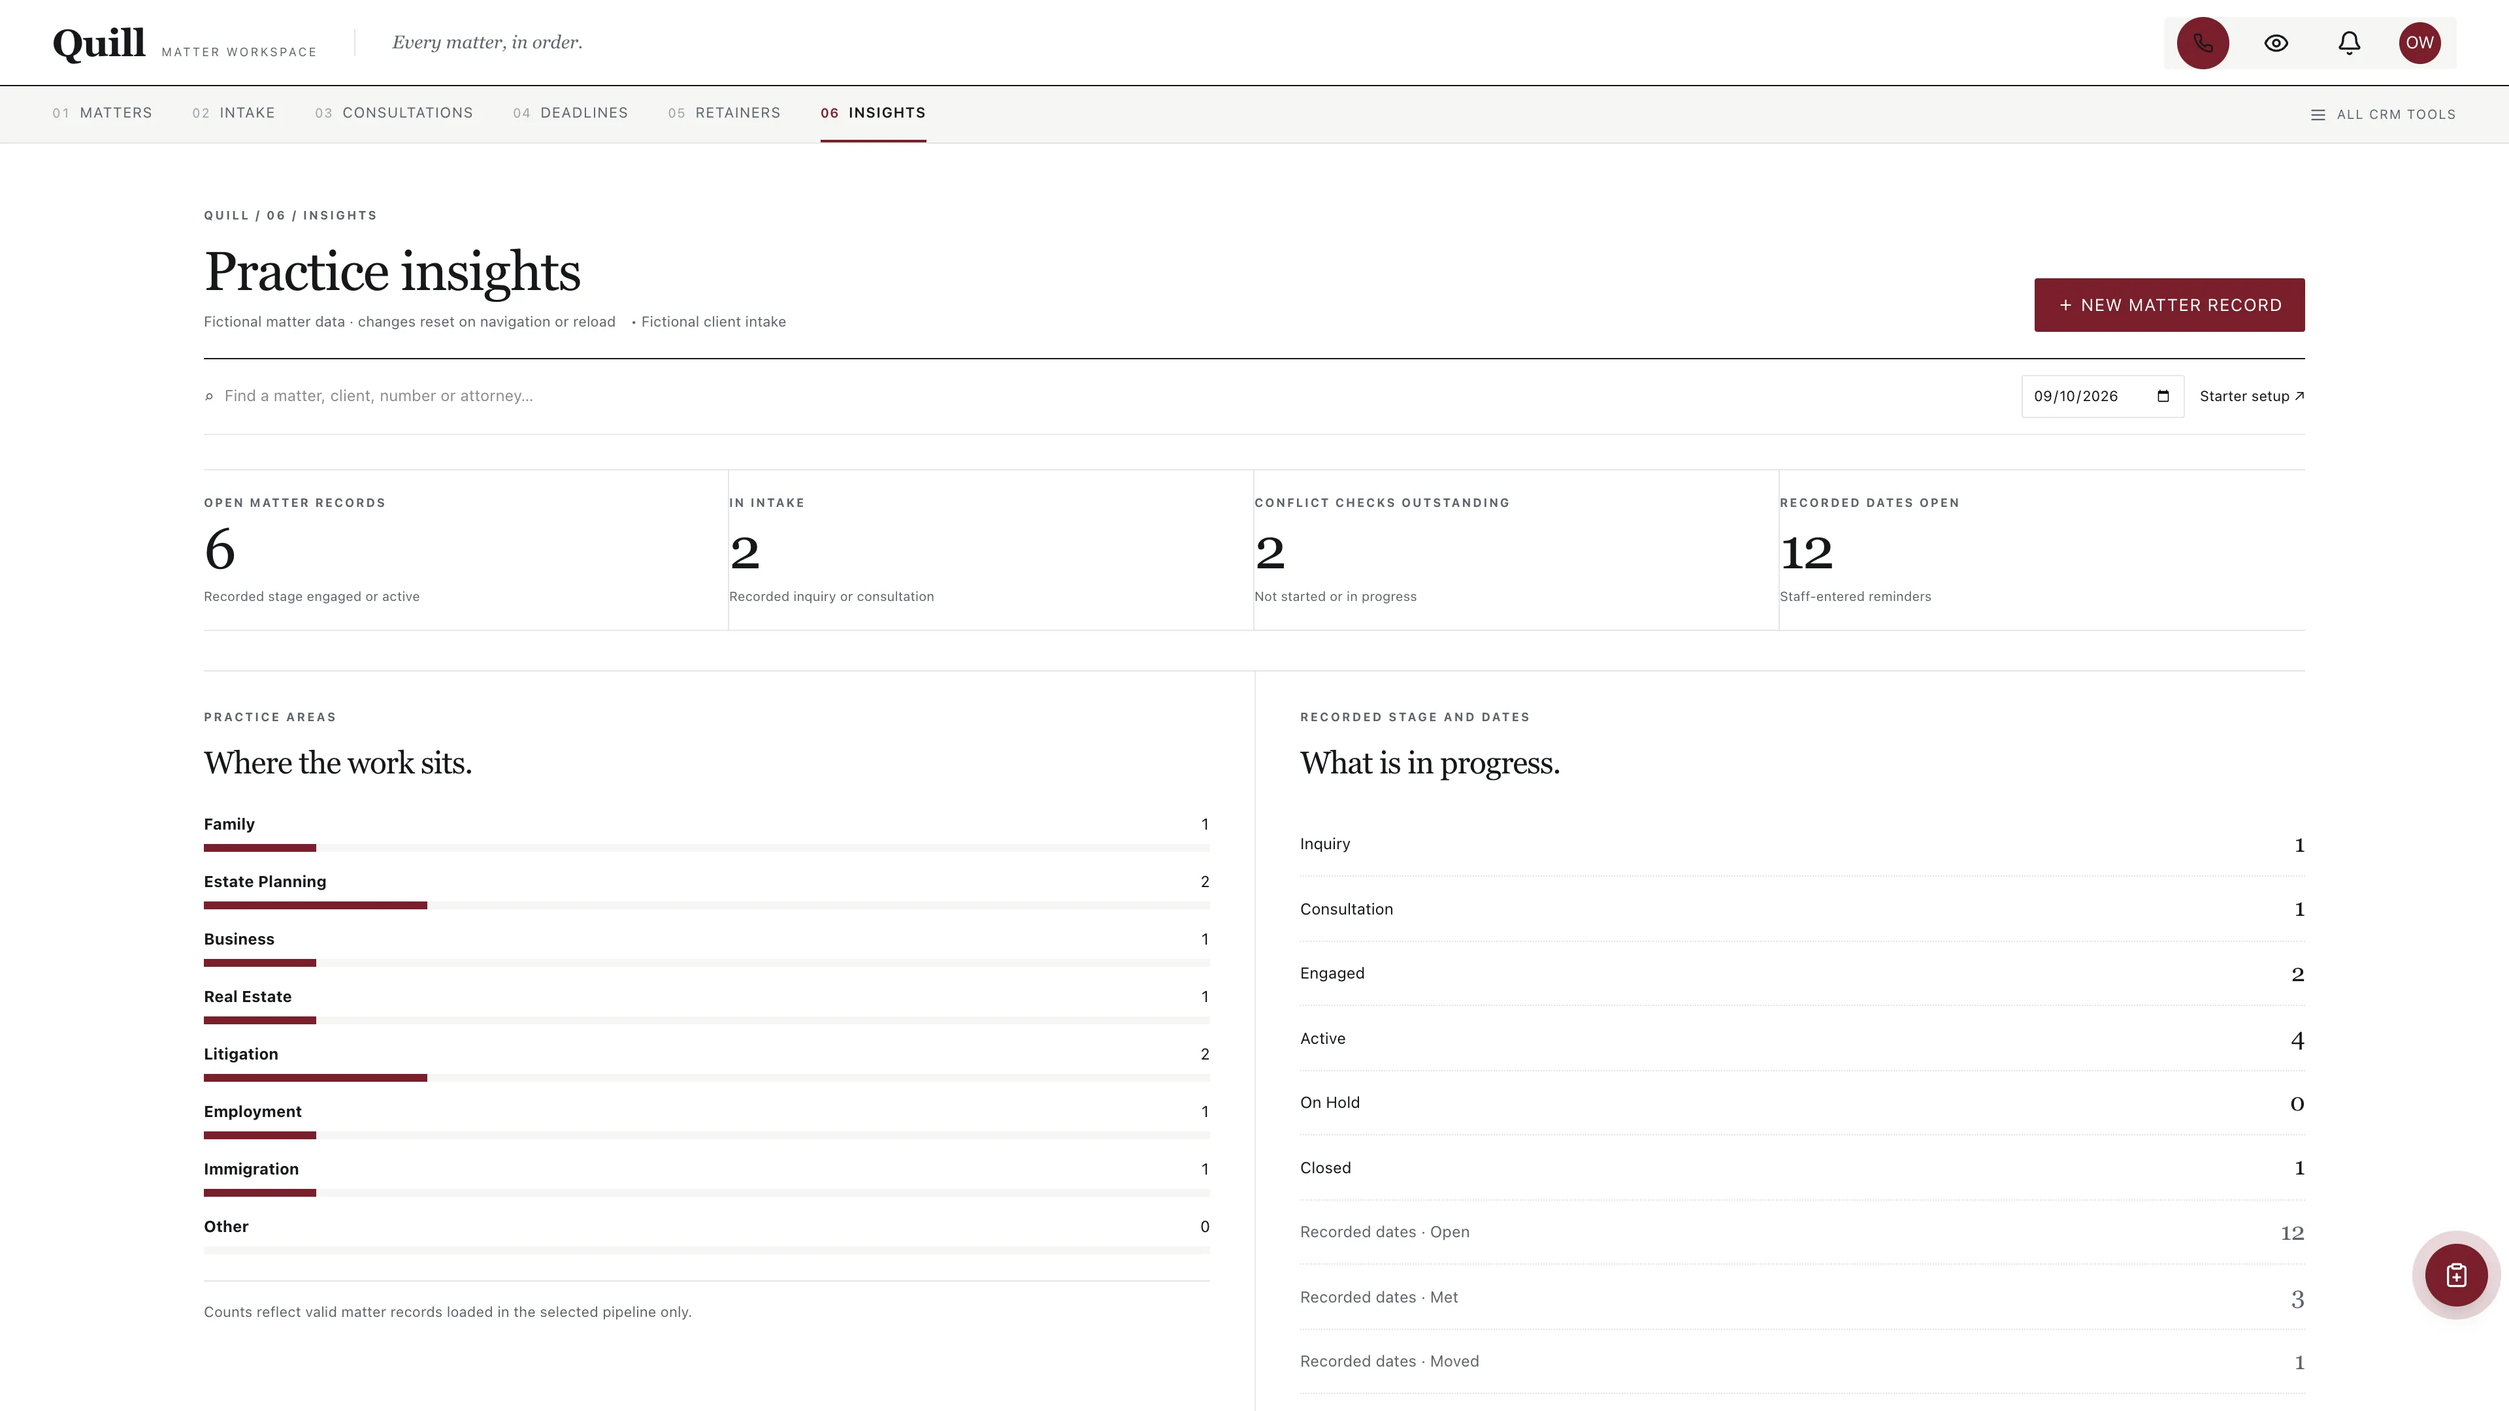Click the "Counts reflect valid matter records" note
Screen dimensions: 2509x1411
pos(447,1312)
